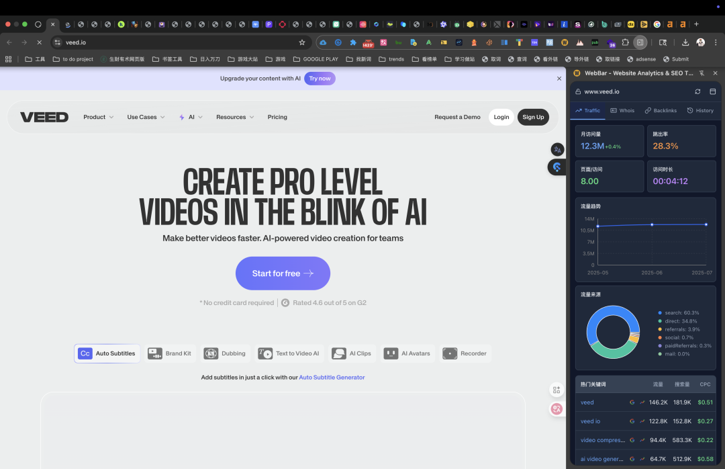Click the Sign Up button
Screen dimensions: 725x469
pyautogui.click(x=533, y=117)
